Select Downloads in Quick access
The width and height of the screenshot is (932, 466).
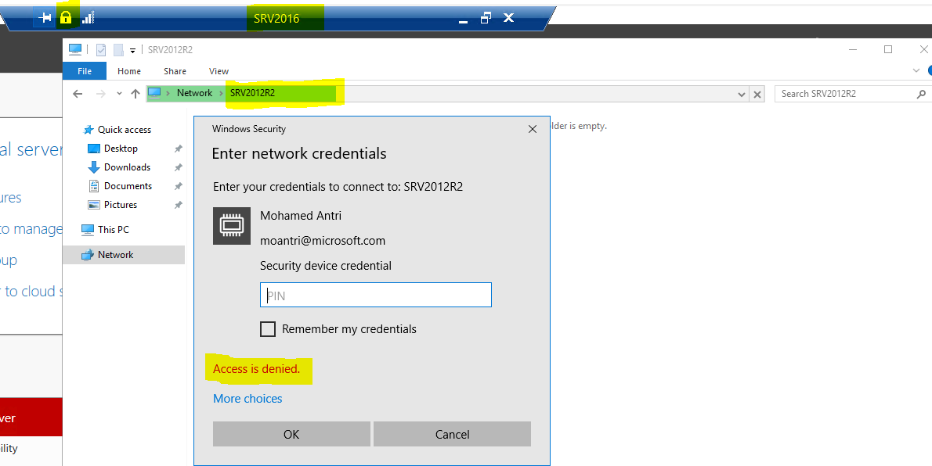point(127,167)
